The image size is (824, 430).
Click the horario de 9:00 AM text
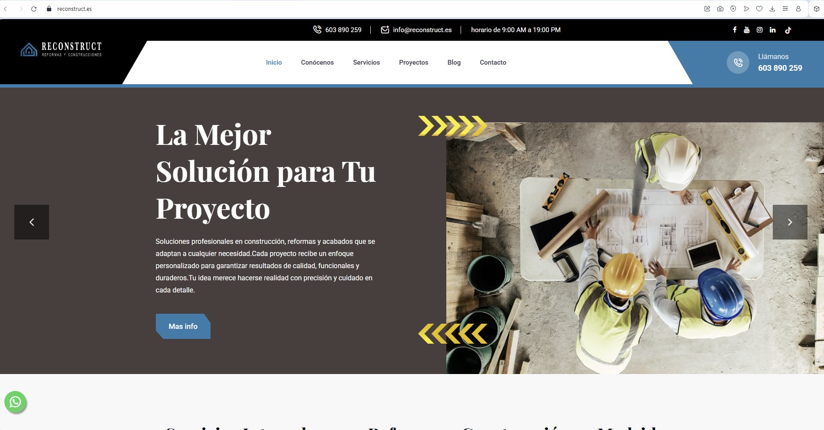point(516,30)
